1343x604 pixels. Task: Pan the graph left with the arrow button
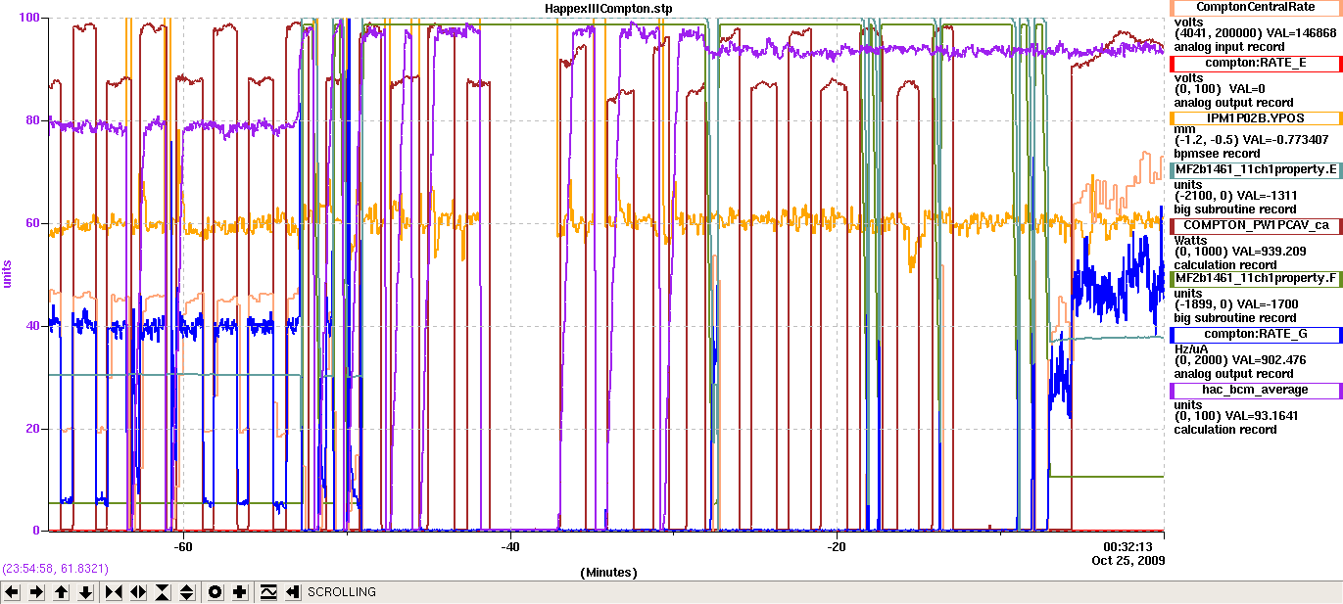tap(13, 592)
